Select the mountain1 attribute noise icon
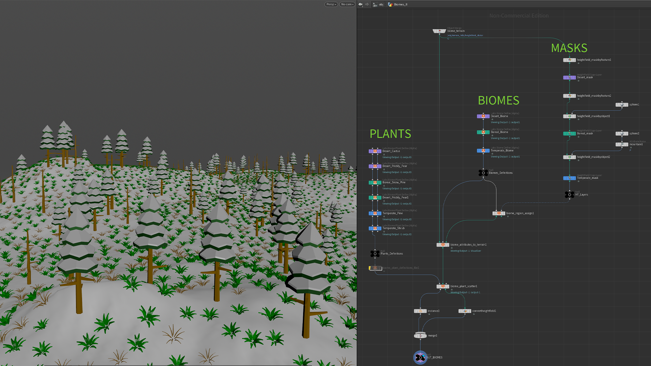 pos(621,144)
